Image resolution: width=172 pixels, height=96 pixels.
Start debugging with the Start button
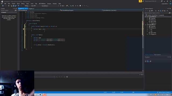pos(62,6)
